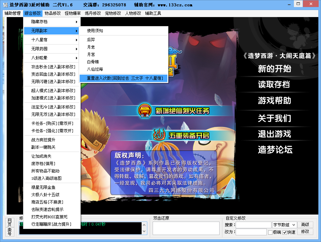Select 加速模式[进入副本修改]

(52, 98)
